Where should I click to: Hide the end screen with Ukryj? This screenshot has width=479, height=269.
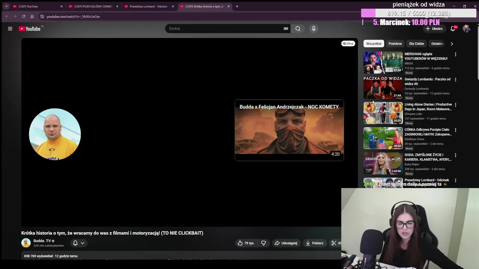coord(348,43)
